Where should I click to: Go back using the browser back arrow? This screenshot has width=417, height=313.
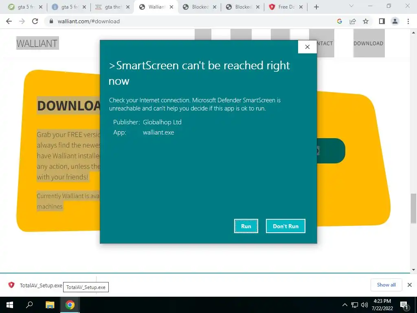[x=9, y=21]
